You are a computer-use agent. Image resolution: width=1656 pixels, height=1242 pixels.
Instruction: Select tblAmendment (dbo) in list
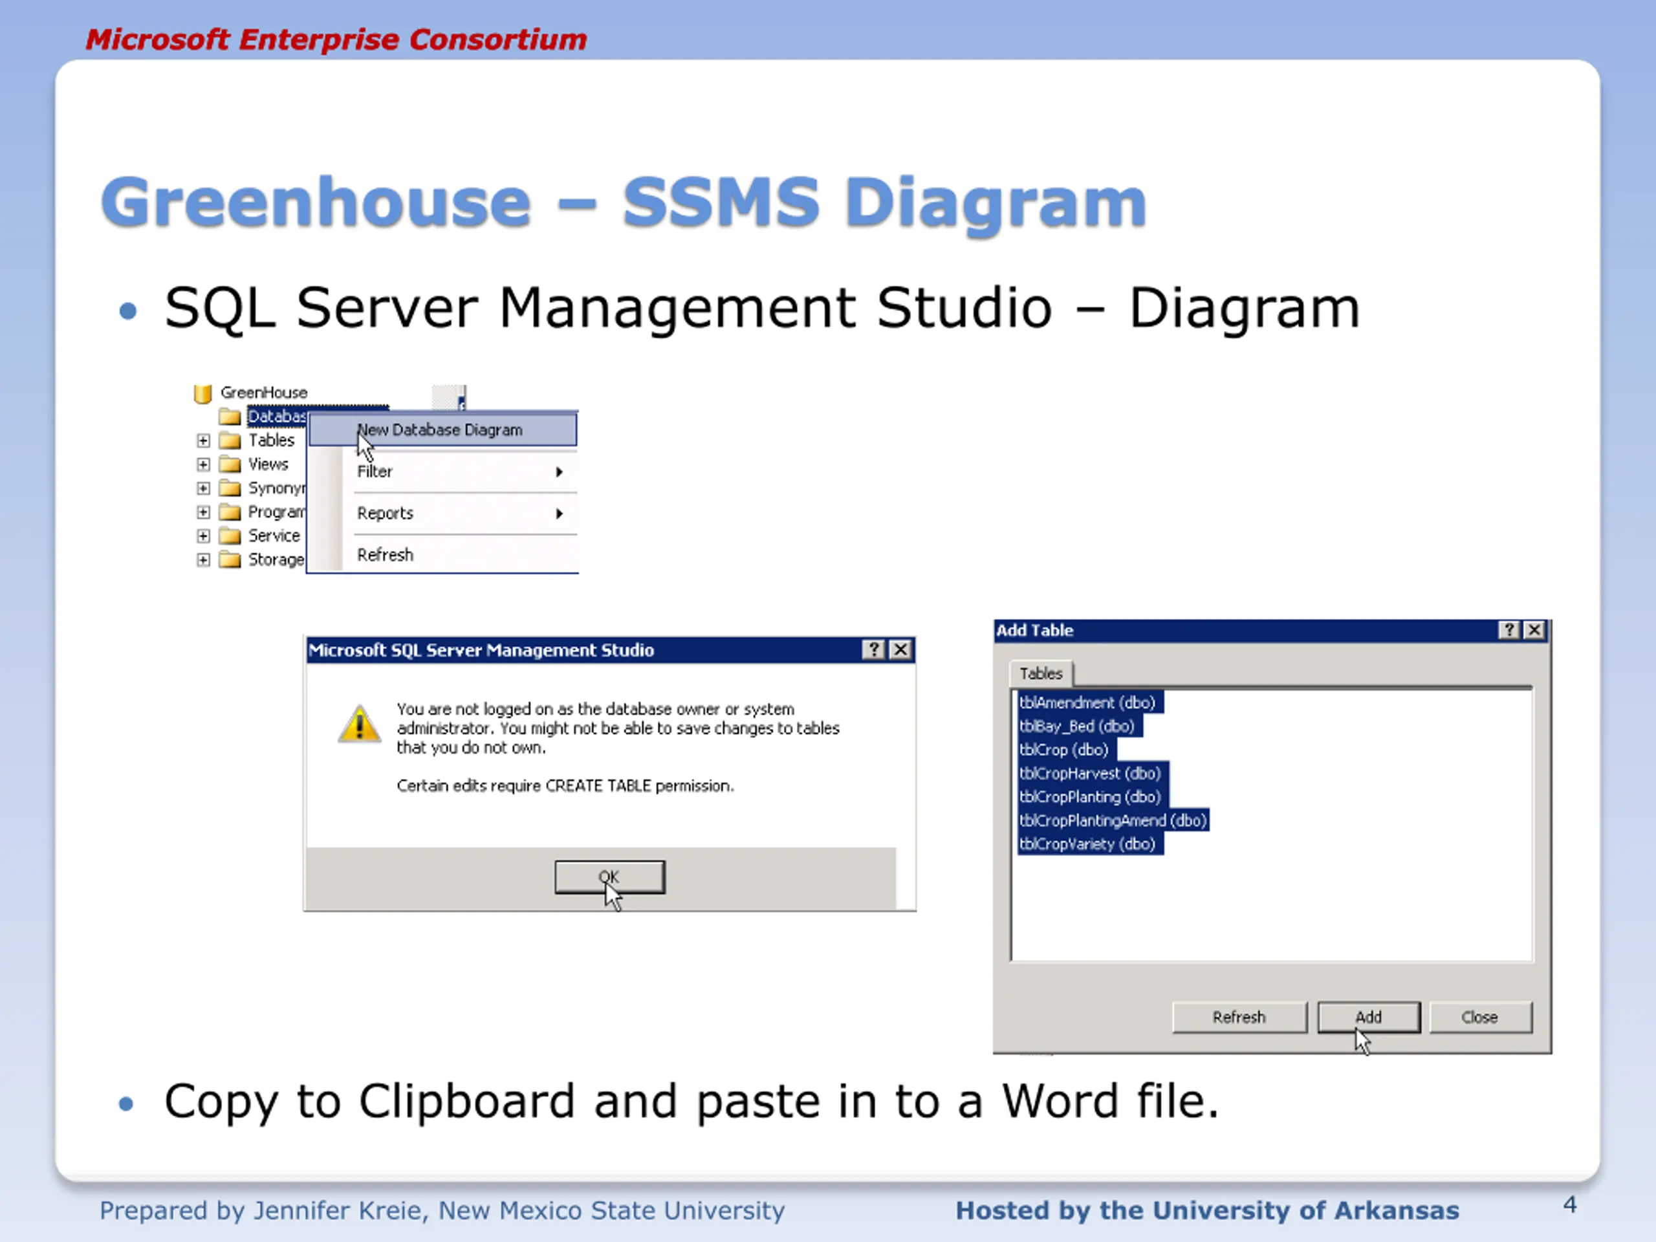[1090, 703]
